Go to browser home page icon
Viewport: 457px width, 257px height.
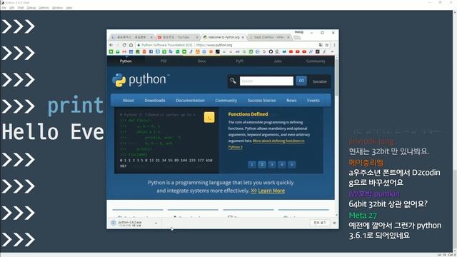(131, 45)
